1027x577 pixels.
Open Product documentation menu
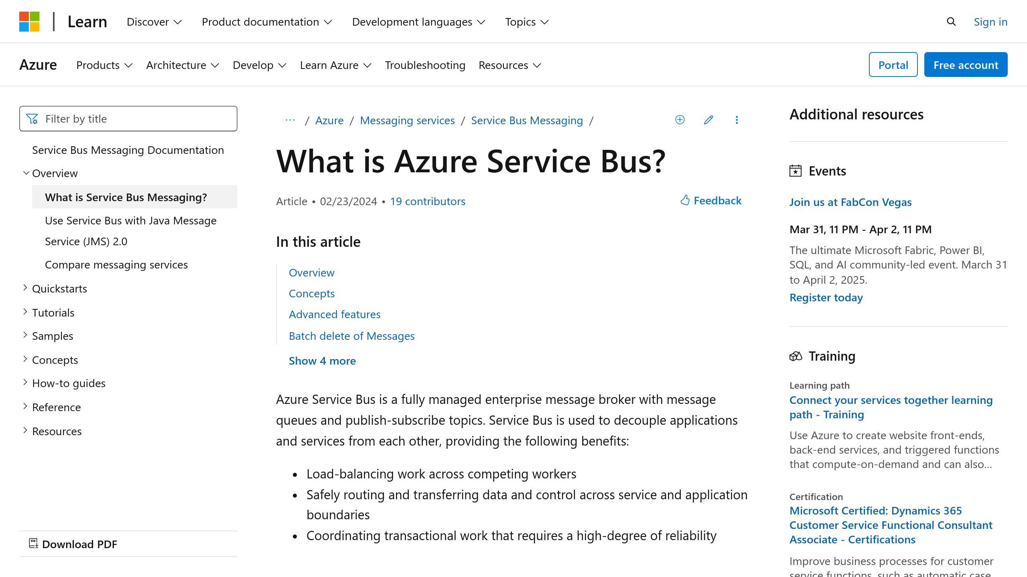coord(267,22)
